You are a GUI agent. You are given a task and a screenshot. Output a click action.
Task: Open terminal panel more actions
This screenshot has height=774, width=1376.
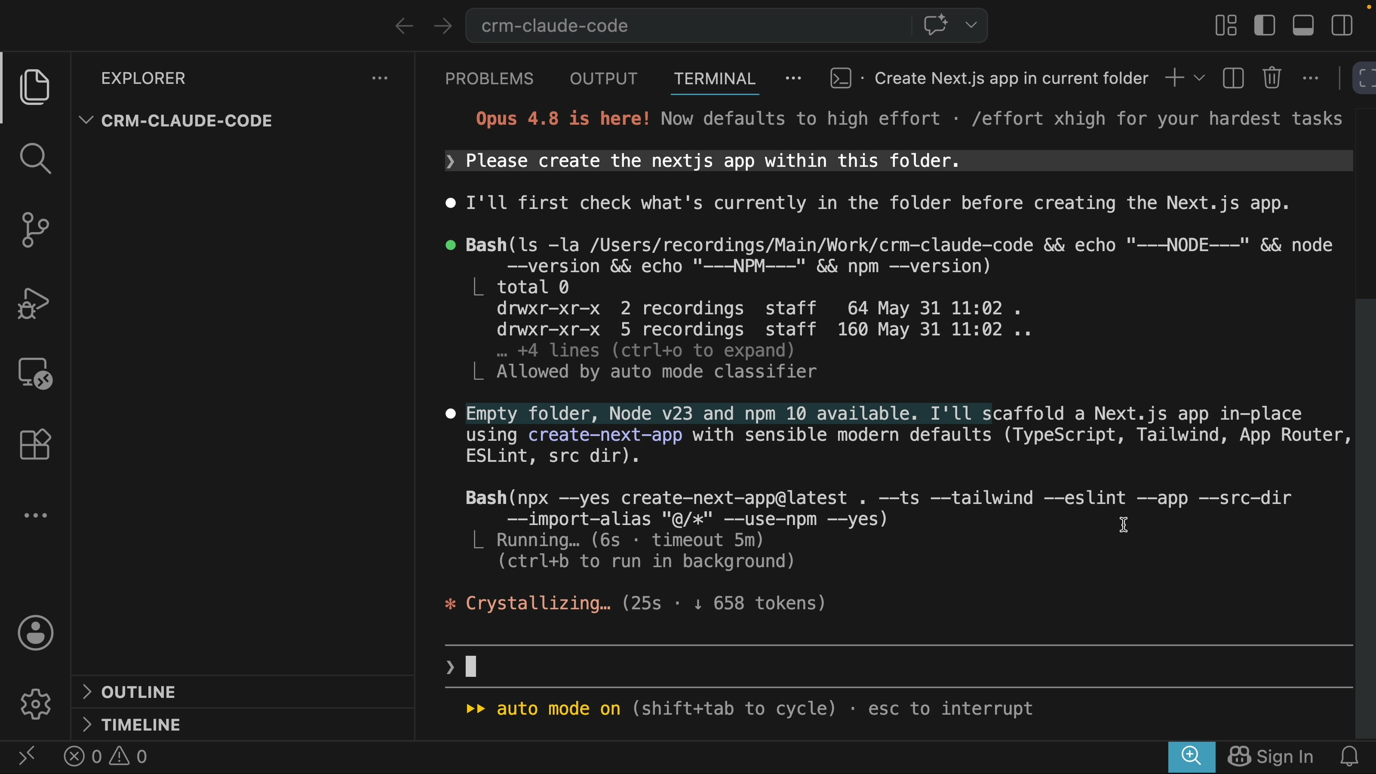click(x=1310, y=78)
